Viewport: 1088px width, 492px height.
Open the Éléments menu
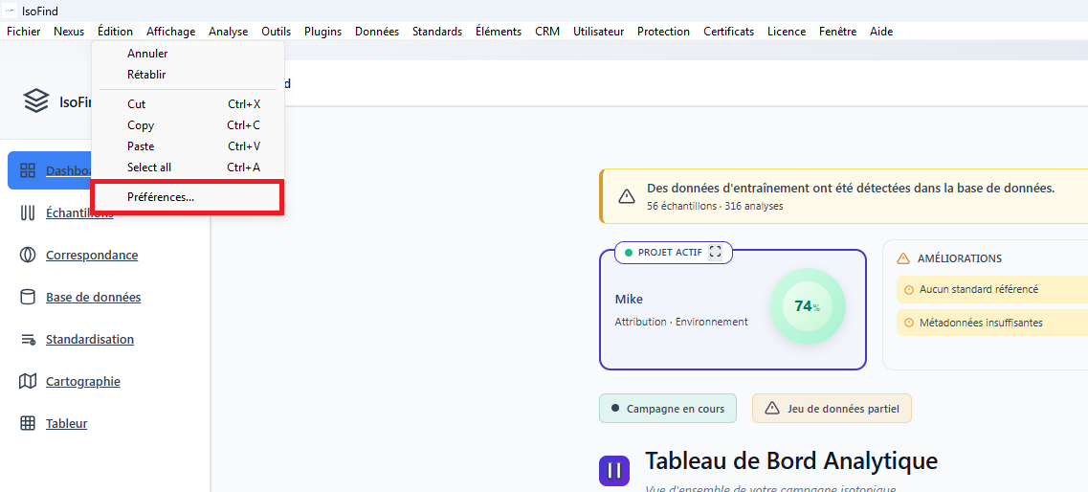point(499,32)
